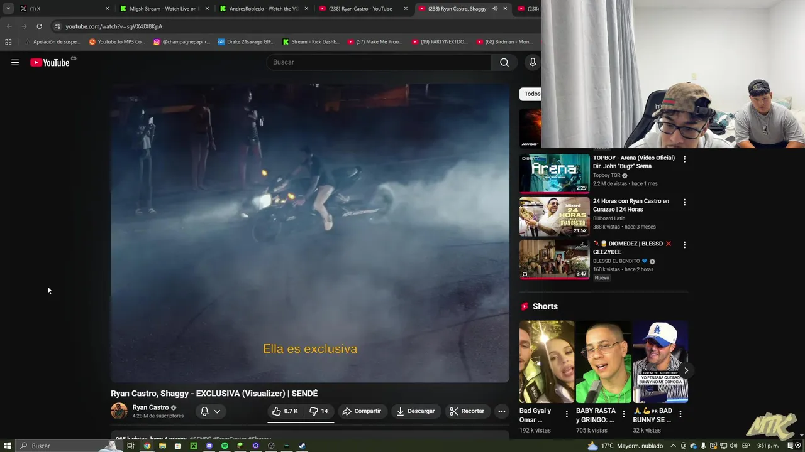Open the Apelación de suspe... bookmark
This screenshot has width=805, height=452.
pyautogui.click(x=52, y=42)
